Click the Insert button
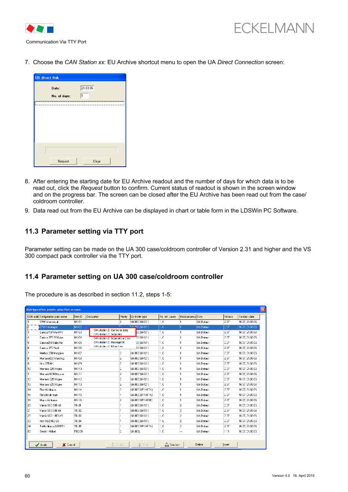 coord(226,444)
